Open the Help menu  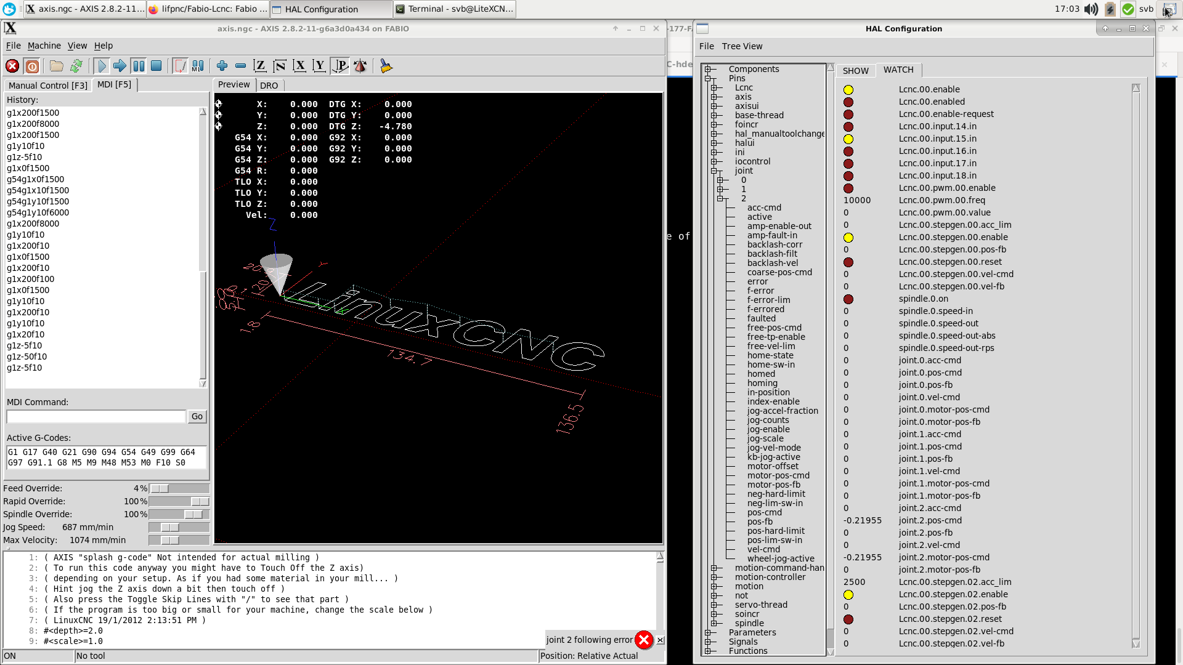pyautogui.click(x=104, y=46)
